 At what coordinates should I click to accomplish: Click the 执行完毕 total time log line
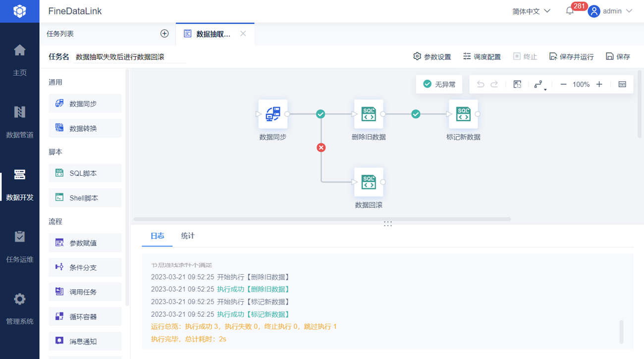[189, 339]
